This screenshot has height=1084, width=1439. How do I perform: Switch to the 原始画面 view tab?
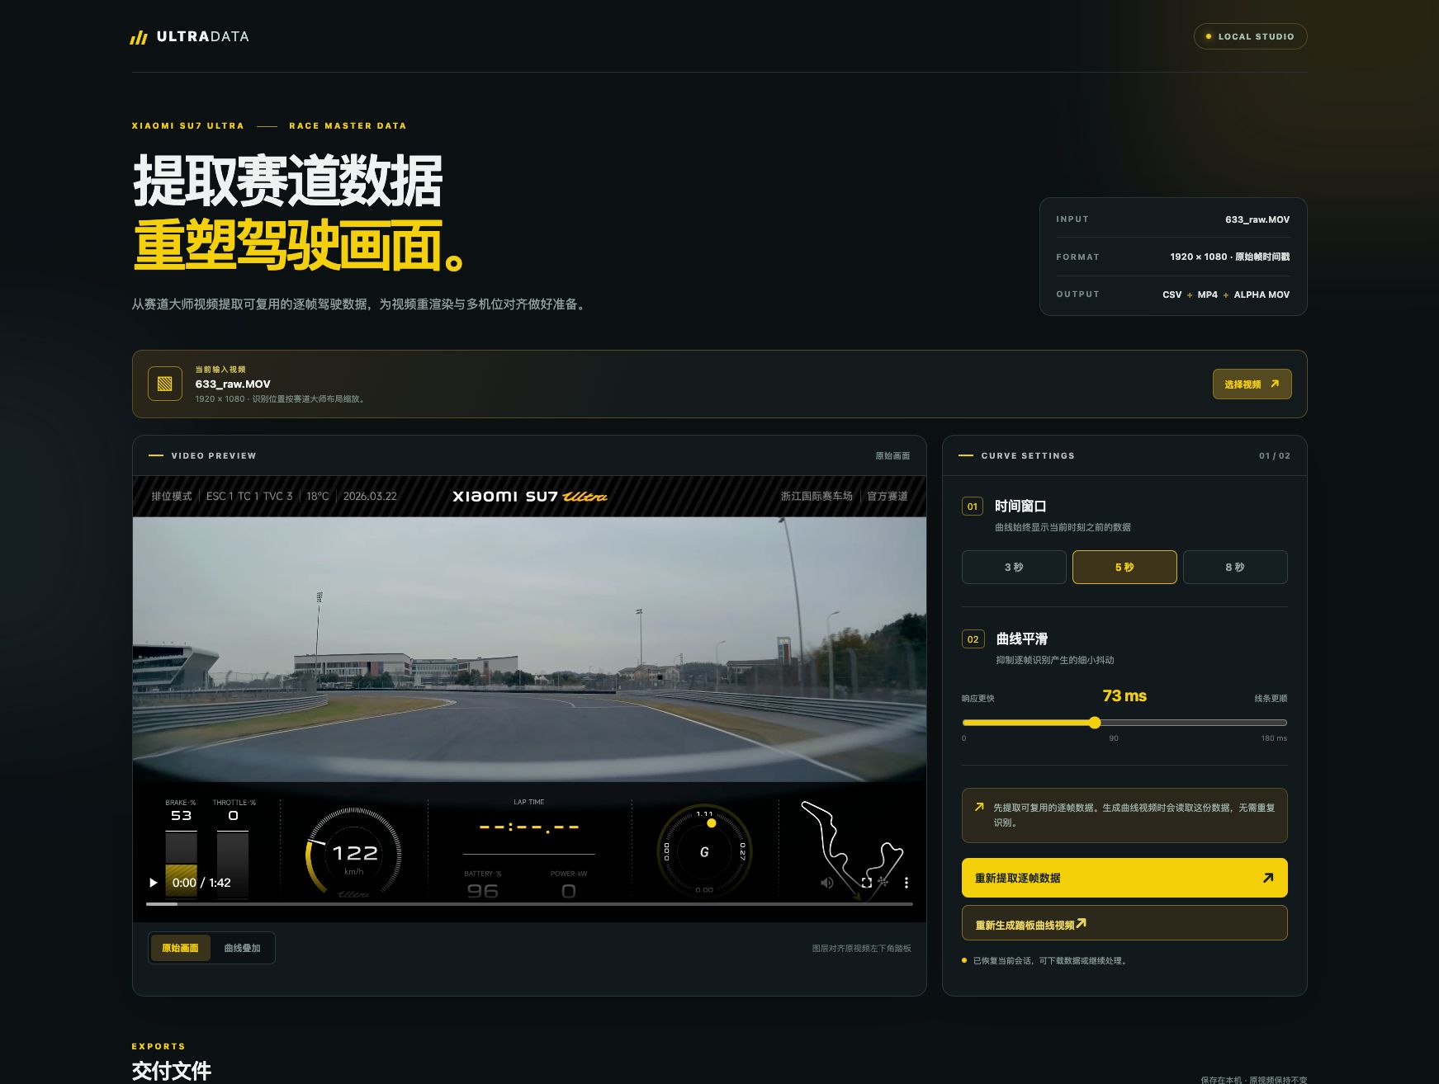[x=180, y=948]
